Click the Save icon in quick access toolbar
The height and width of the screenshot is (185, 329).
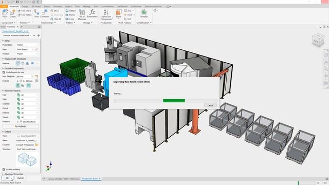(x=17, y=2)
